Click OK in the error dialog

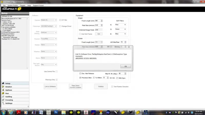[x=126, y=66]
